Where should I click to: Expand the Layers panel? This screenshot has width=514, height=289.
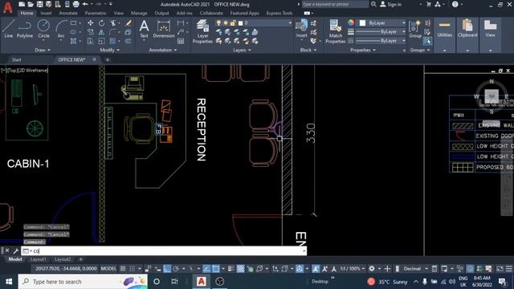(x=242, y=50)
